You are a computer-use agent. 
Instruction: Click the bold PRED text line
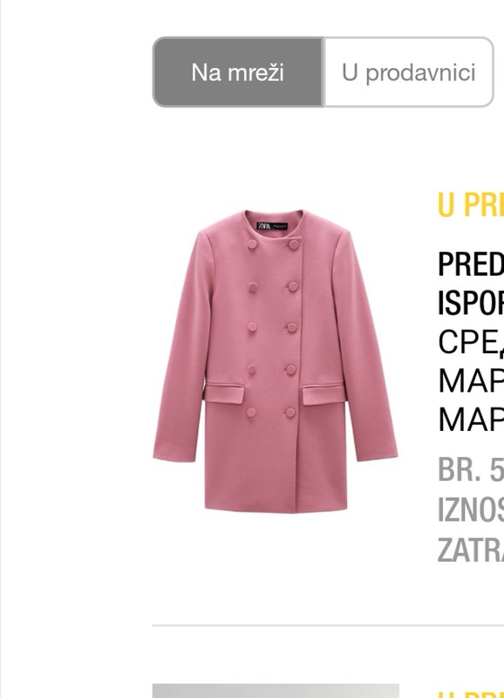[471, 264]
